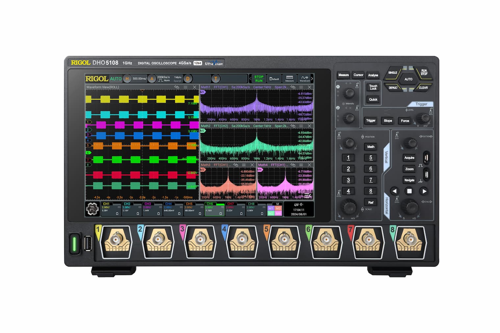Screen dimensions: 500x333
Task: Tap the Measure icon in the toolbar
Action: point(289,79)
